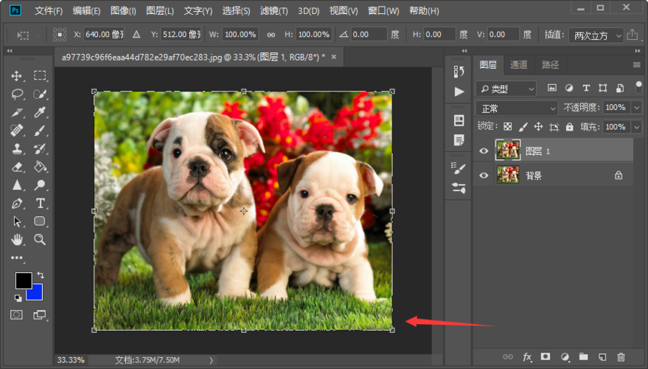This screenshot has width=648, height=369.
Task: Open the 正常 blend mode dropdown
Action: pos(517,108)
